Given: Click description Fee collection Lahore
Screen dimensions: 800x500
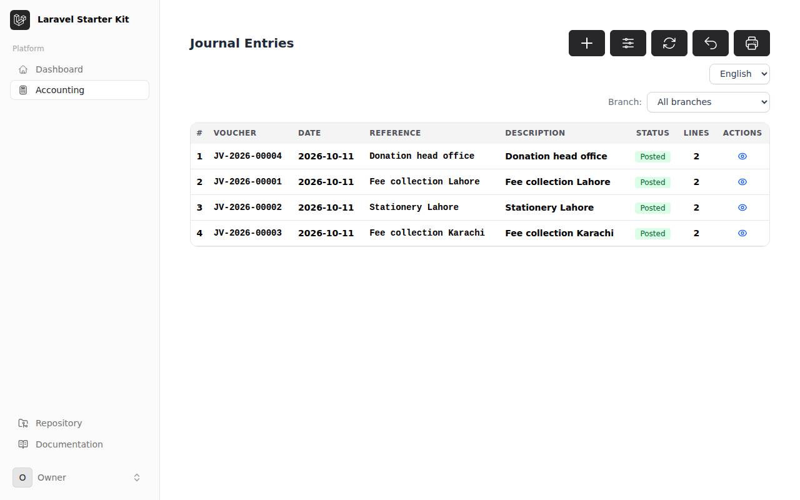Looking at the screenshot, I should point(557,182).
